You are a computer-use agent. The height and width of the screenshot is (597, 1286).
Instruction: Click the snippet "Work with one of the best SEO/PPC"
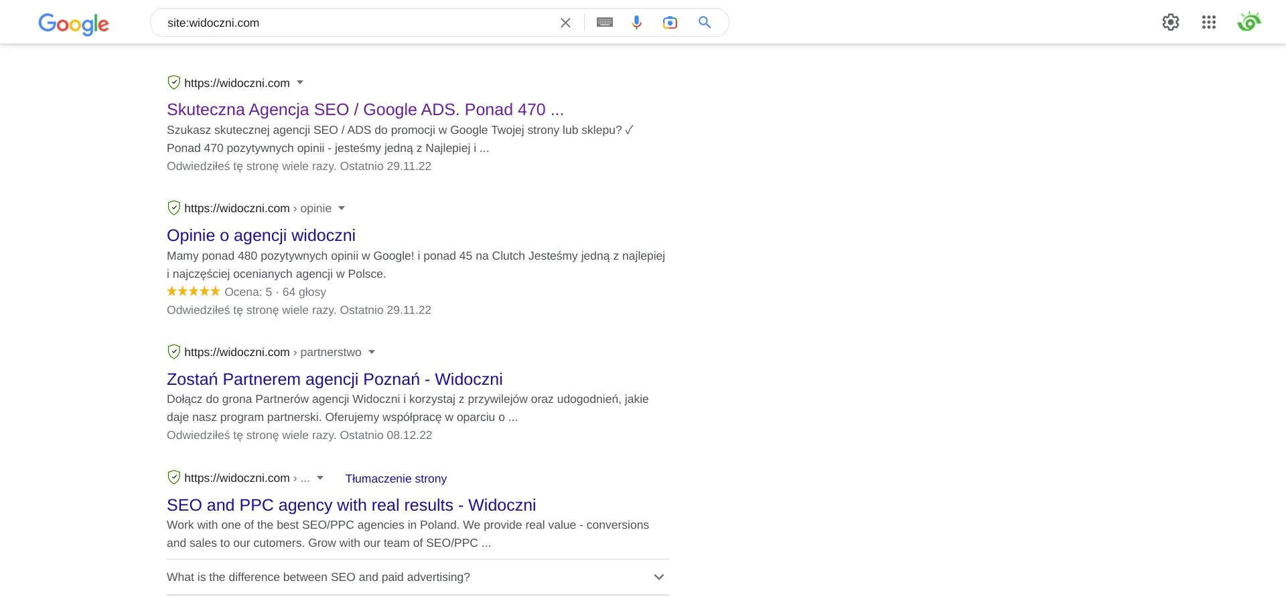tap(408, 533)
